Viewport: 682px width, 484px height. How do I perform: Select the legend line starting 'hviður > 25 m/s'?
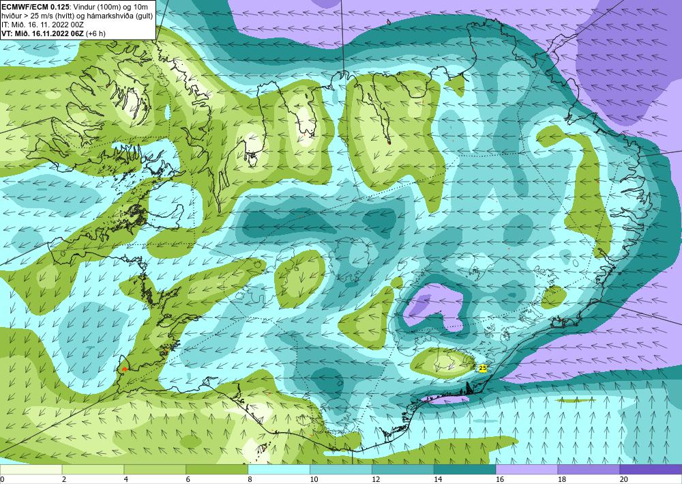[x=77, y=16]
